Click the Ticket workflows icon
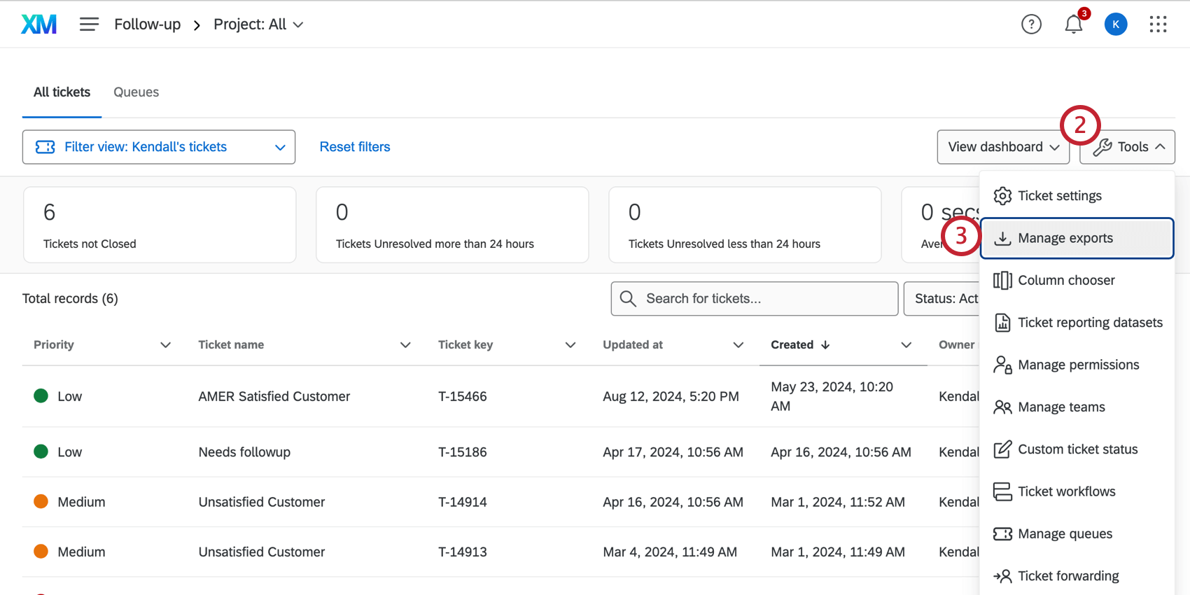The width and height of the screenshot is (1190, 595). pos(1002,492)
